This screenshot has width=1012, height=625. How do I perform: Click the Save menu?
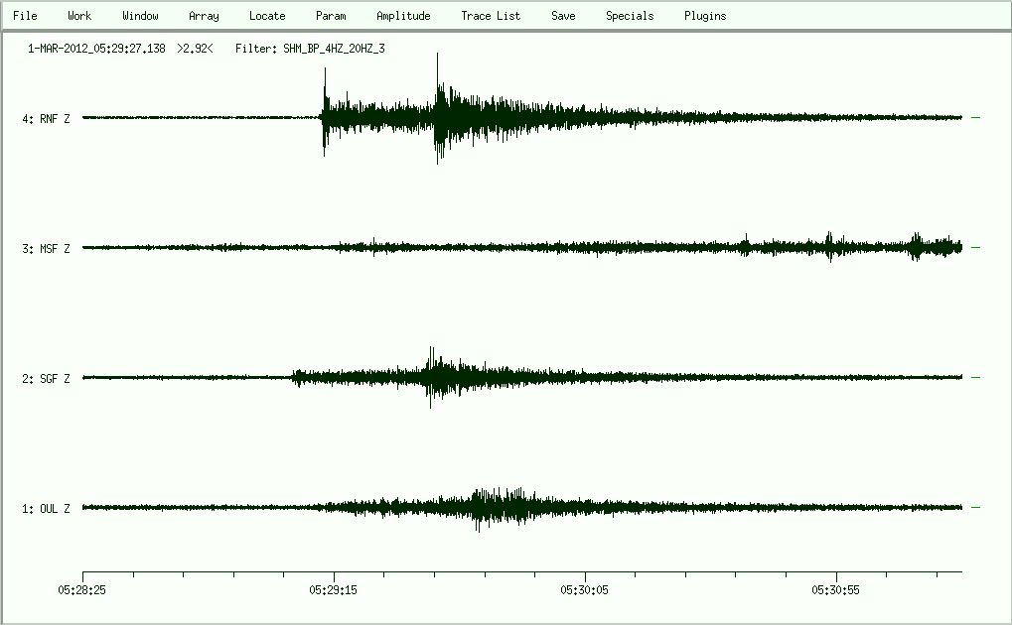pos(563,16)
